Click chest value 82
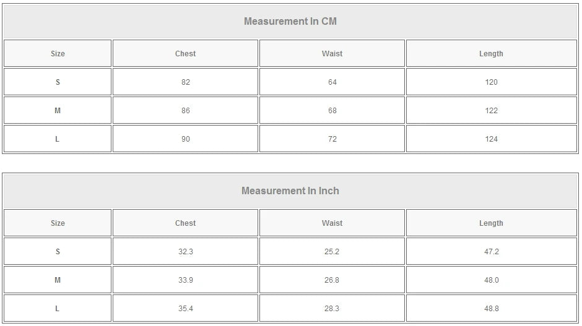This screenshot has height=326, width=582. point(186,82)
